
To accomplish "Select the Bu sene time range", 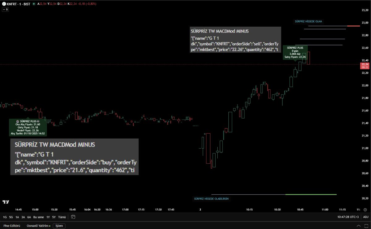I will 39,217.
